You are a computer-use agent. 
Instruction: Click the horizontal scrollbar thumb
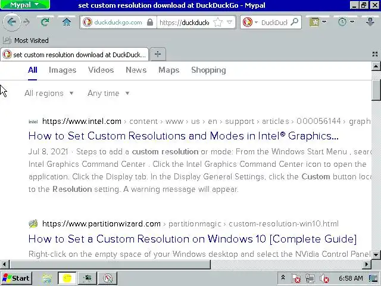[x=110, y=264]
